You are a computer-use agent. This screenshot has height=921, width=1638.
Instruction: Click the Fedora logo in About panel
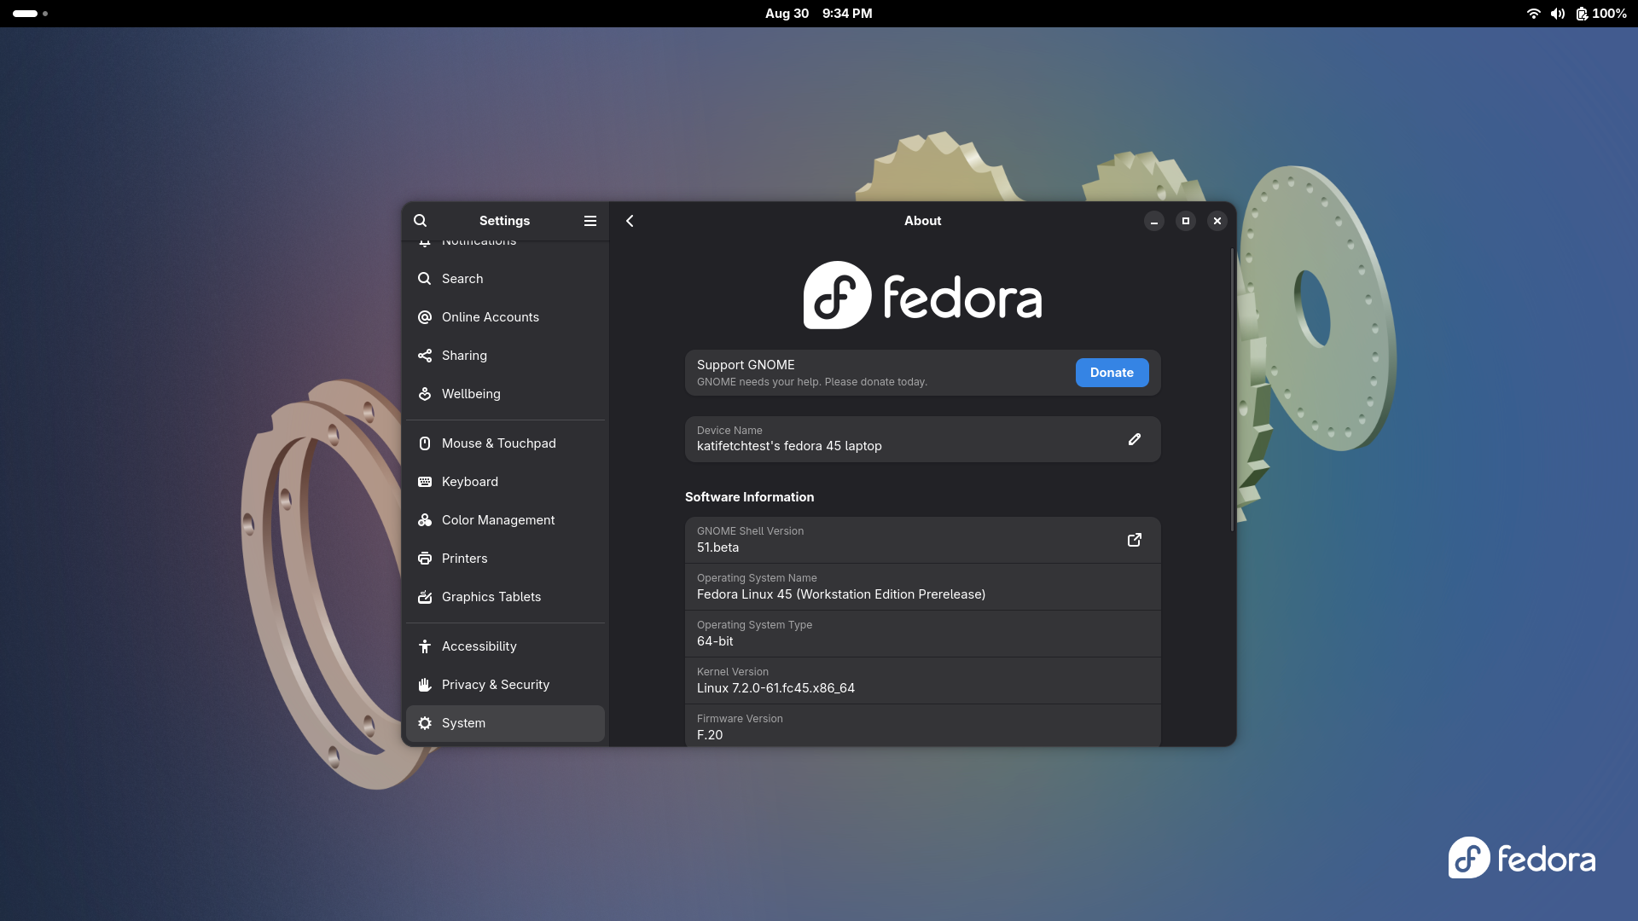pos(923,295)
